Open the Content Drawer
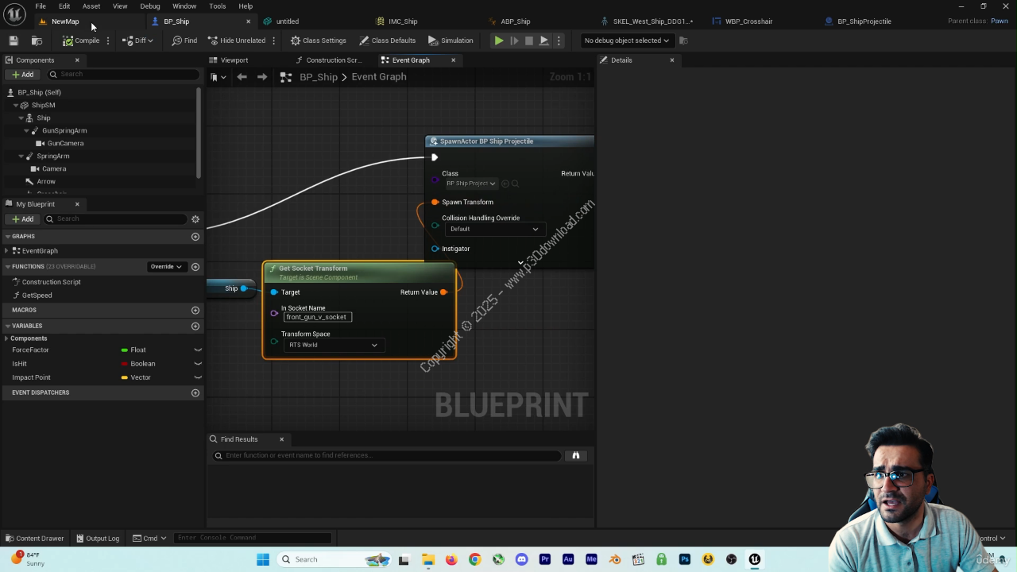1017x572 pixels. pos(34,539)
